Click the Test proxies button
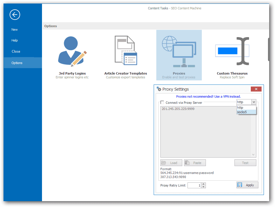275x207 pixels. point(245,163)
